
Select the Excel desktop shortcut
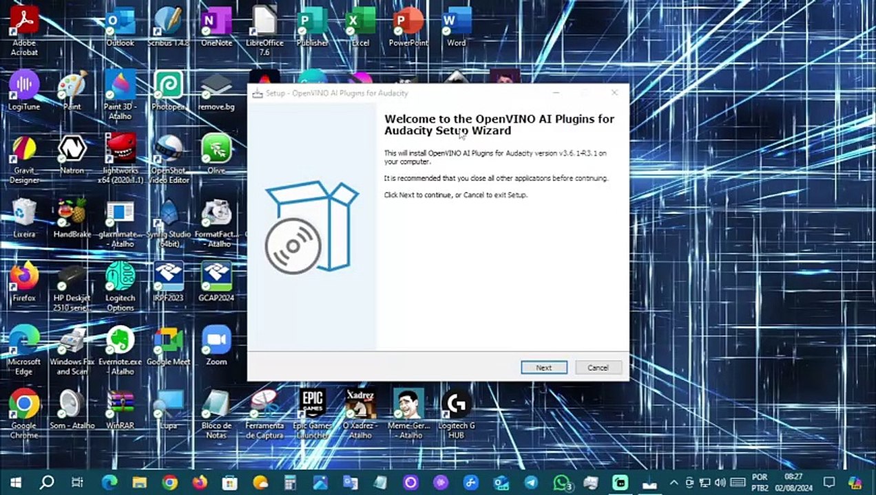[360, 27]
